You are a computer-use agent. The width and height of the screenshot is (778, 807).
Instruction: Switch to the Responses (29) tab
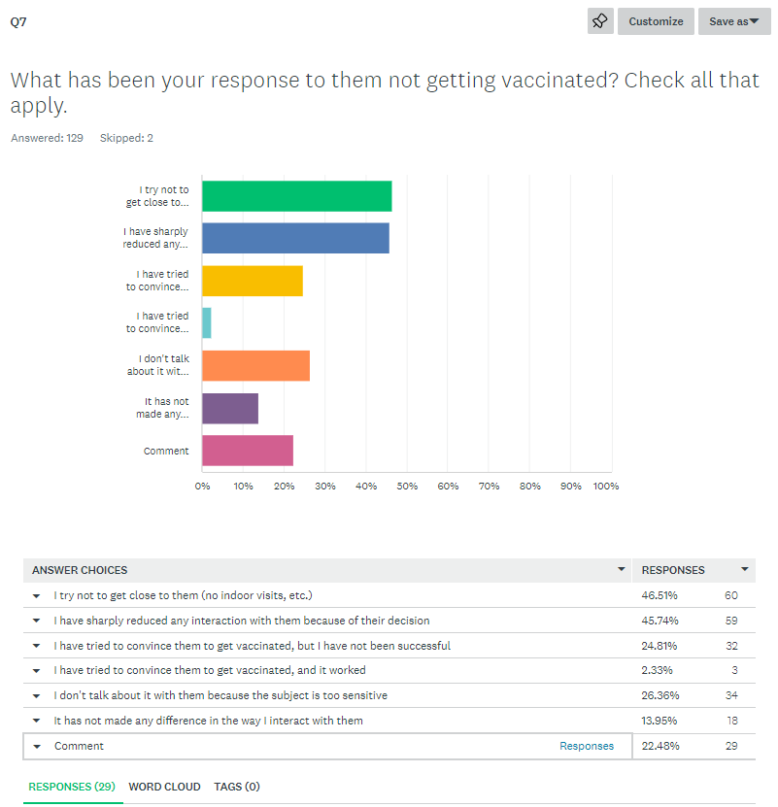click(x=72, y=787)
